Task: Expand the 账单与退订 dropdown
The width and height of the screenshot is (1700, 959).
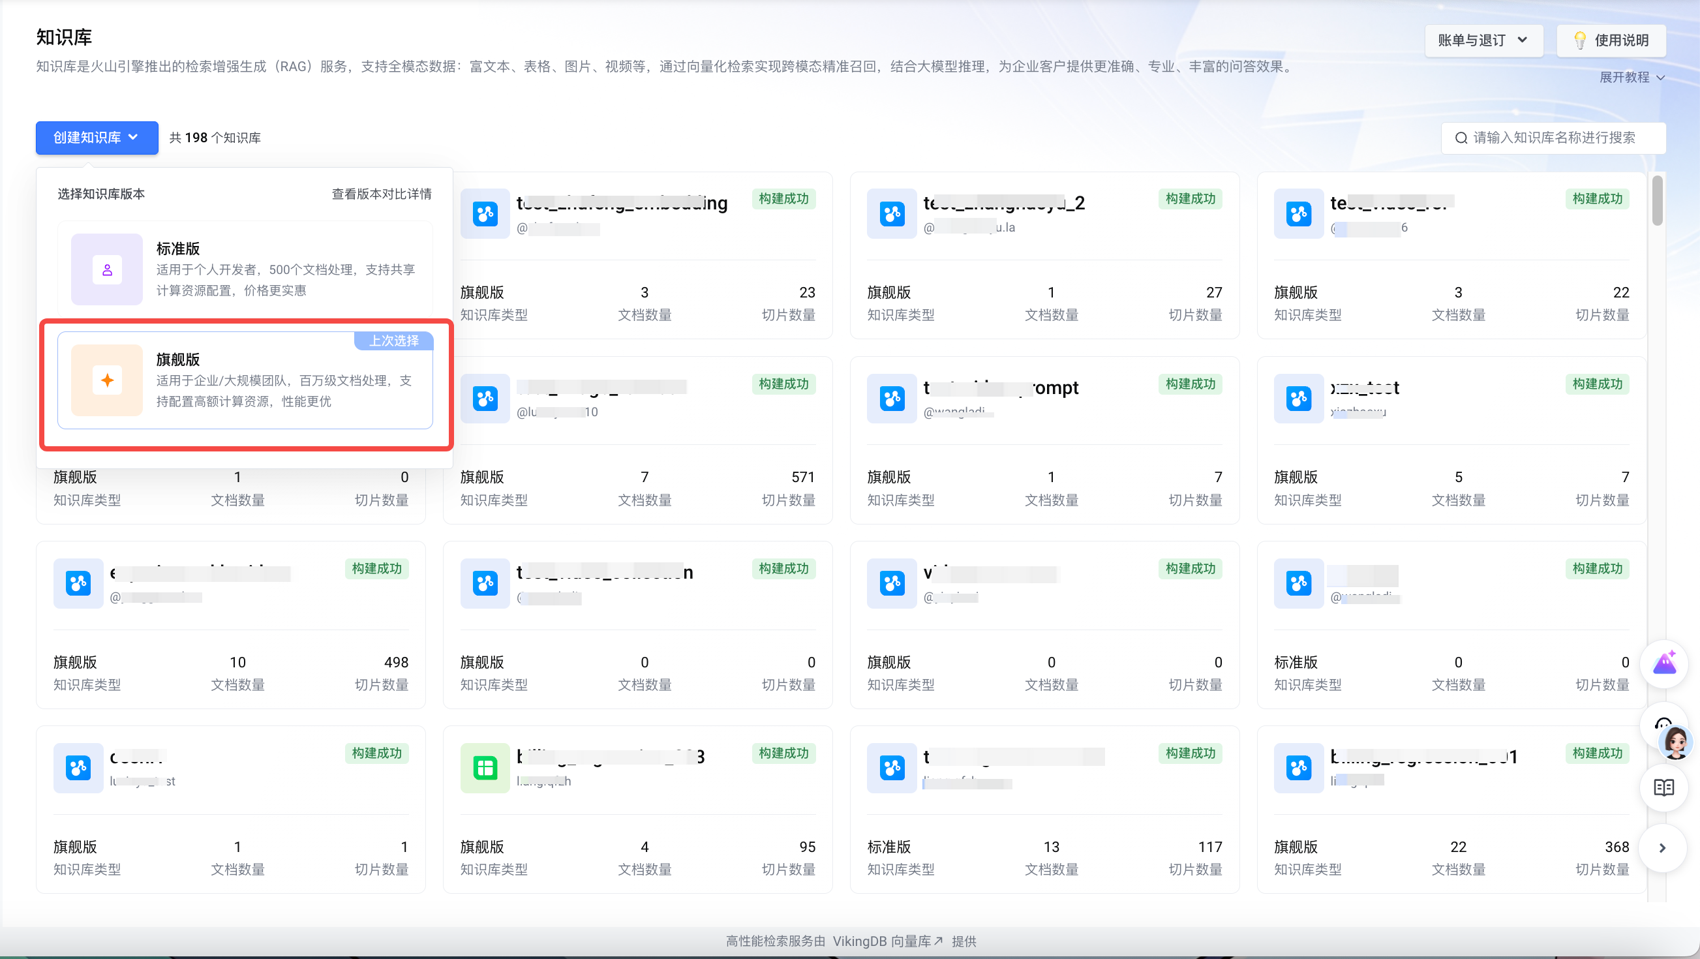Action: pos(1483,40)
